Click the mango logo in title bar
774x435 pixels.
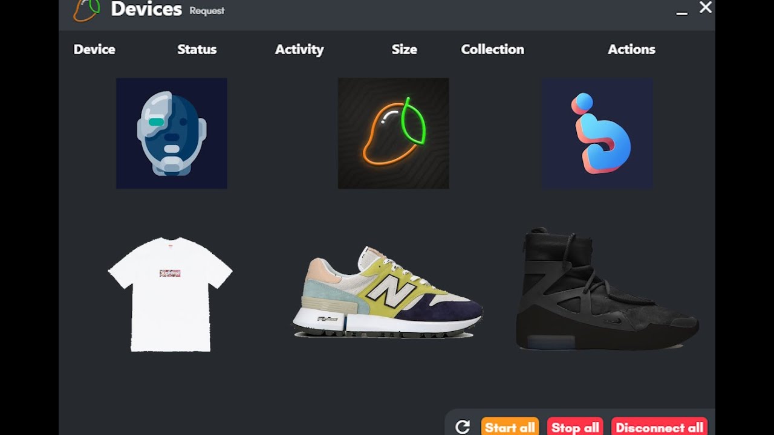coord(86,10)
